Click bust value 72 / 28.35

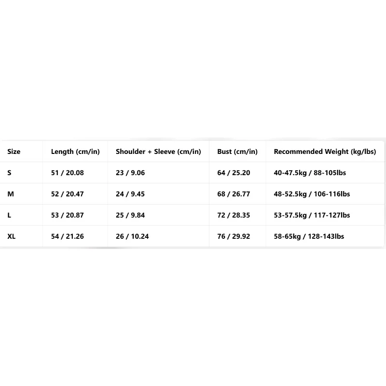click(x=234, y=215)
